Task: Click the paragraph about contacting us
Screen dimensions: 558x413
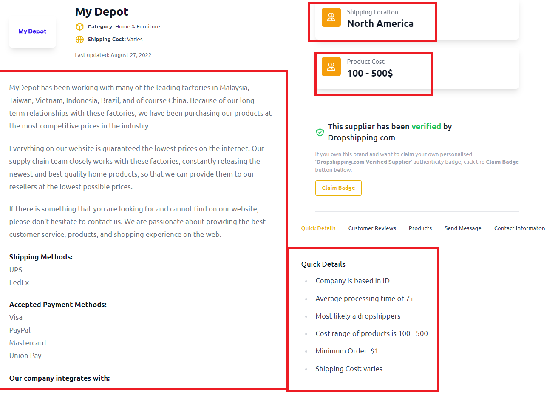Action: click(138, 222)
